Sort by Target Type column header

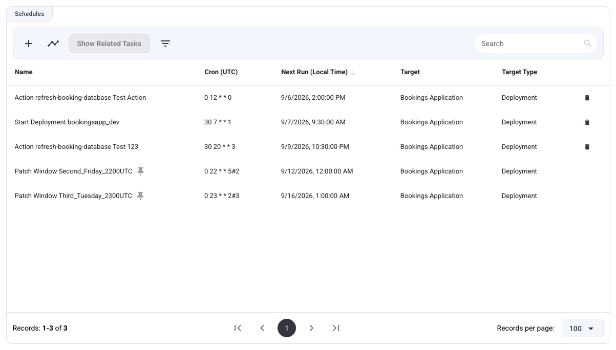point(519,72)
